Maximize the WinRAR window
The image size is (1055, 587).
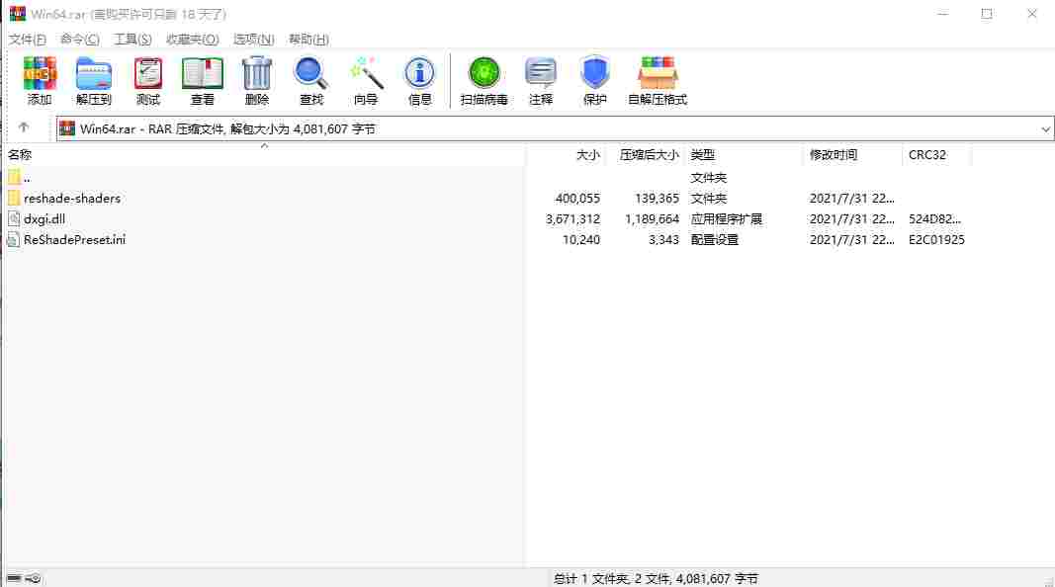coord(987,14)
